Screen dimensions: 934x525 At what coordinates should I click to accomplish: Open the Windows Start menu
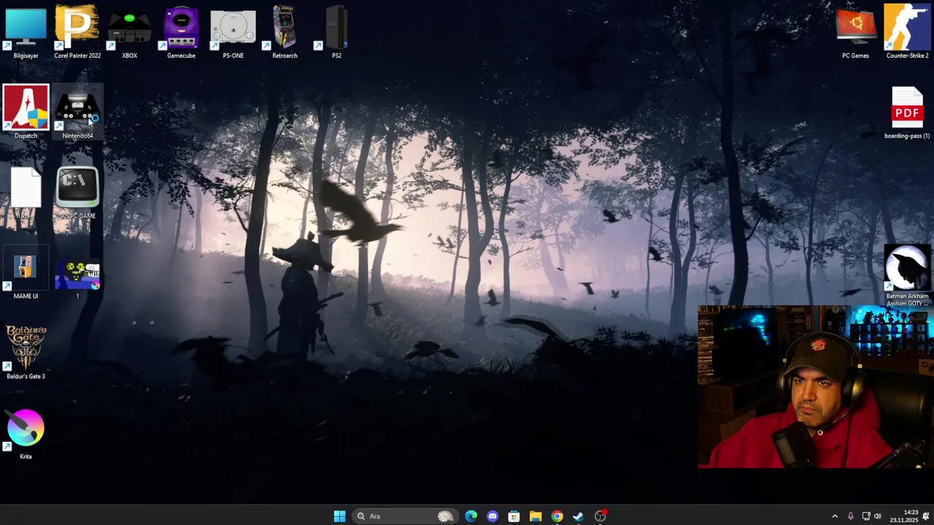pos(339,516)
